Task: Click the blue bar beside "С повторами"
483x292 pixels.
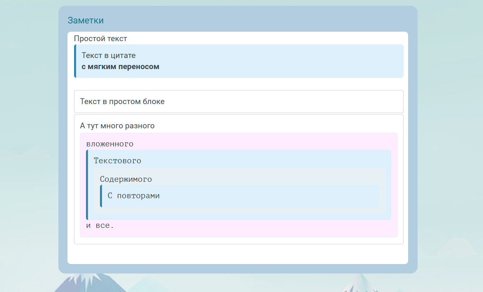Action: click(101, 196)
